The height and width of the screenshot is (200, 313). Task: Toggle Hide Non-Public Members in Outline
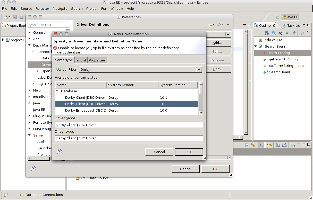pyautogui.click(x=287, y=32)
